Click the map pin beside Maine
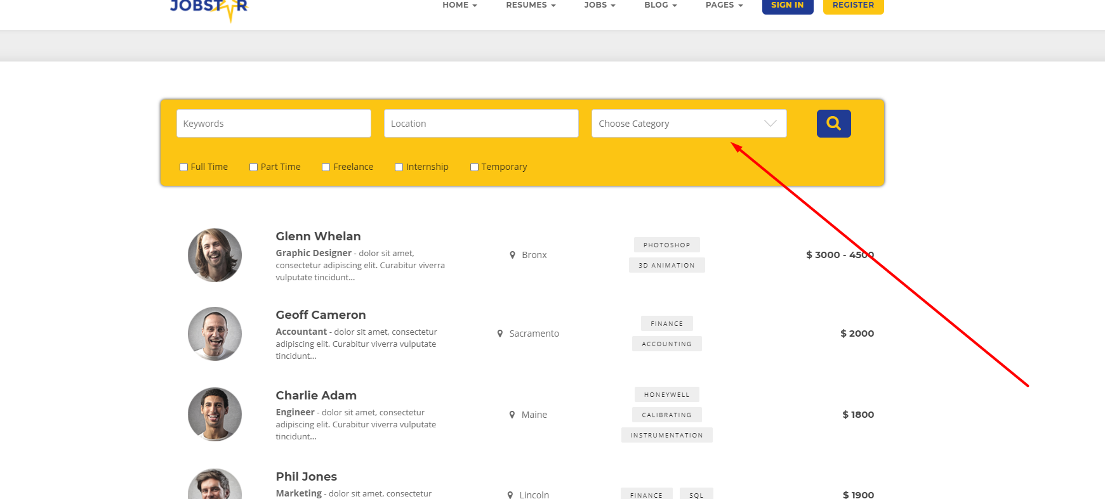1105x499 pixels. coord(512,415)
